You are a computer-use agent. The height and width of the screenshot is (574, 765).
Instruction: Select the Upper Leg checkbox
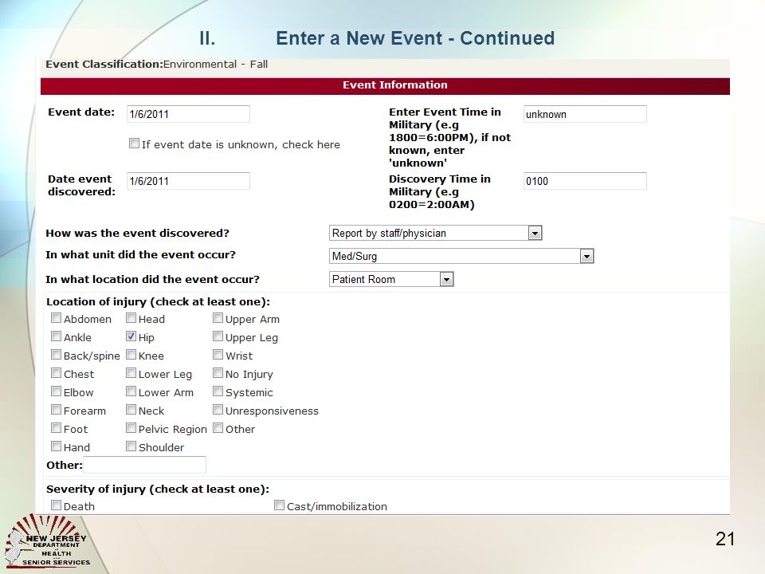pyautogui.click(x=218, y=336)
